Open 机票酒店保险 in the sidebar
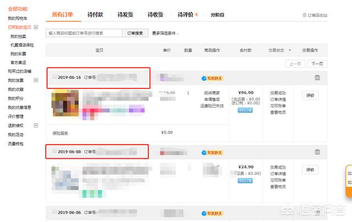 22,45
